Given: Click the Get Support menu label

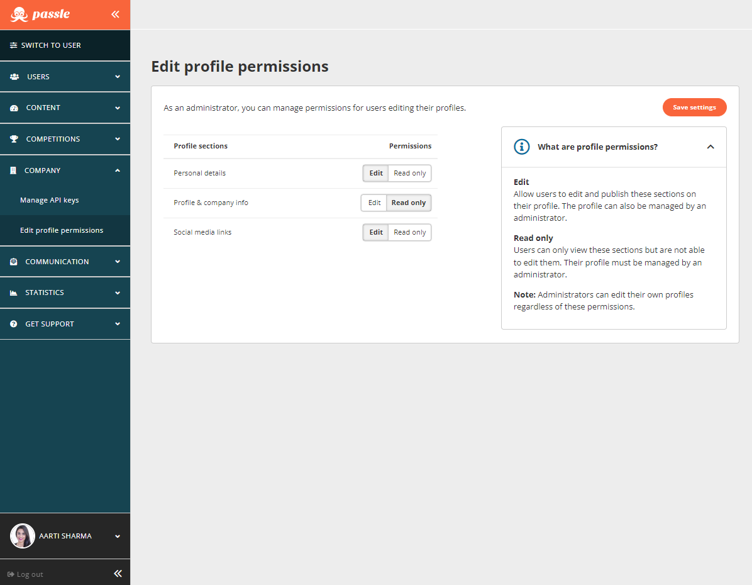Looking at the screenshot, I should (x=50, y=324).
